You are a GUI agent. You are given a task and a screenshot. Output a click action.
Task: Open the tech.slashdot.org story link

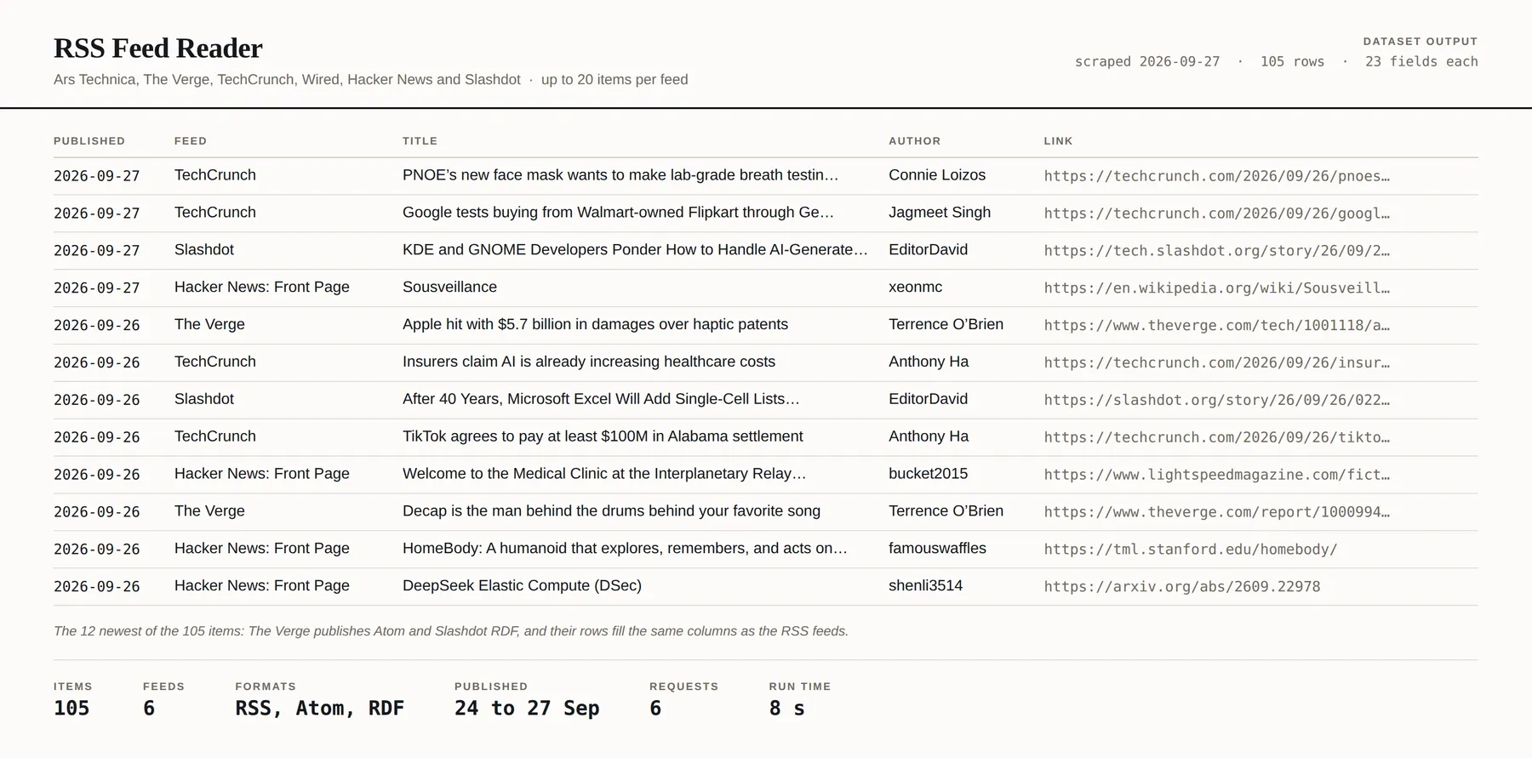pos(1217,251)
